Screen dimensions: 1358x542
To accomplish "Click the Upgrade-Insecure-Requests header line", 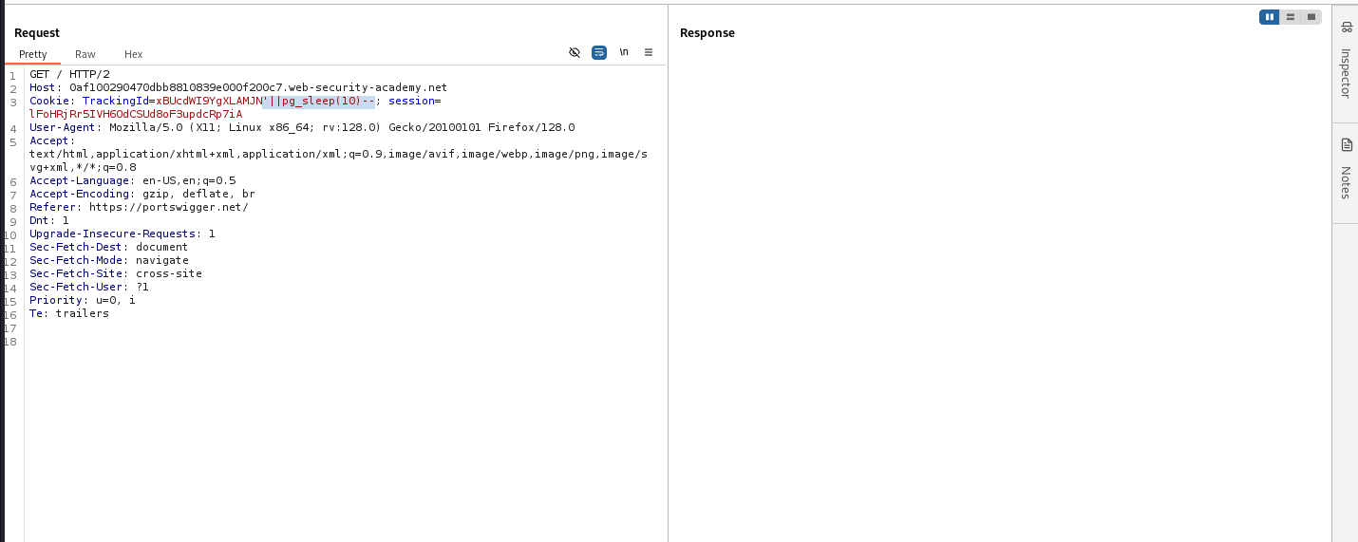I will (123, 234).
